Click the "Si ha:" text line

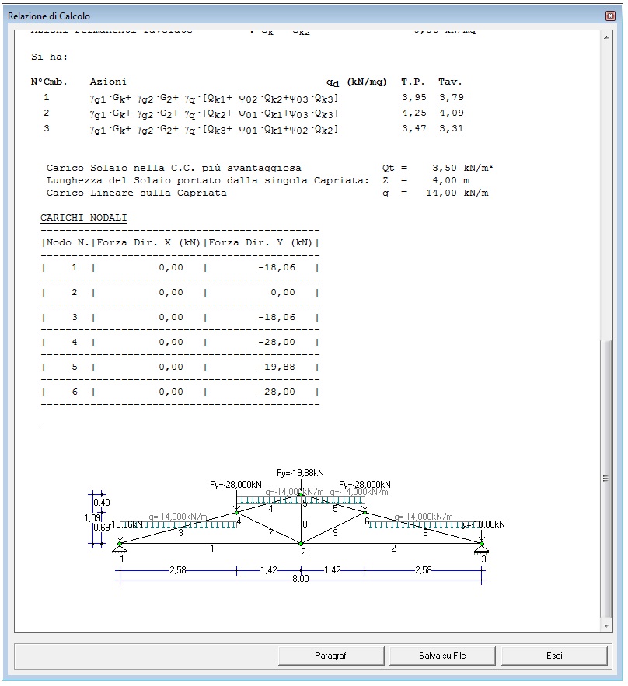pyautogui.click(x=49, y=57)
